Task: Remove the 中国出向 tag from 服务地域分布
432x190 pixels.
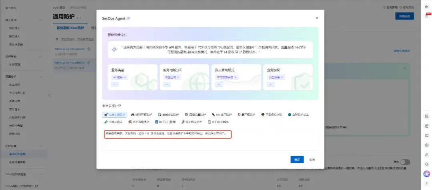Action: (178, 77)
